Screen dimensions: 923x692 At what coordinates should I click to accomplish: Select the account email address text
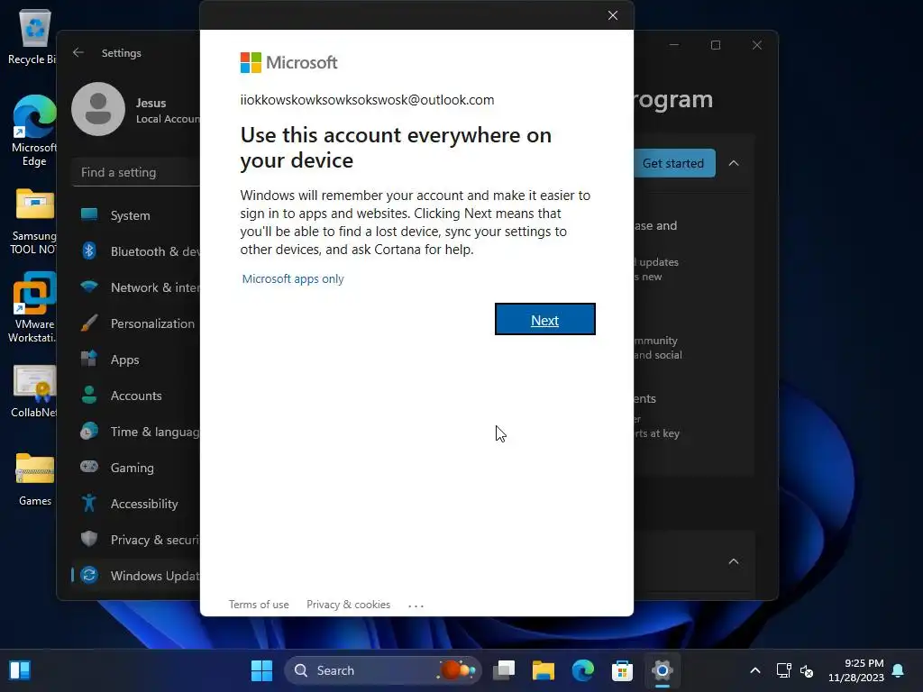[368, 100]
